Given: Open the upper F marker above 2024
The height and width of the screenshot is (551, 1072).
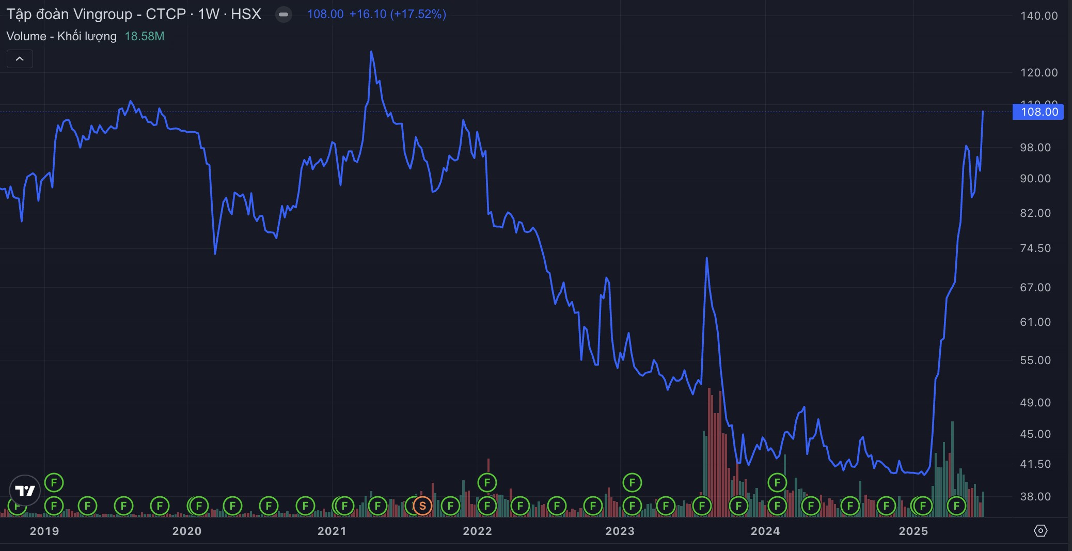Looking at the screenshot, I should (777, 483).
